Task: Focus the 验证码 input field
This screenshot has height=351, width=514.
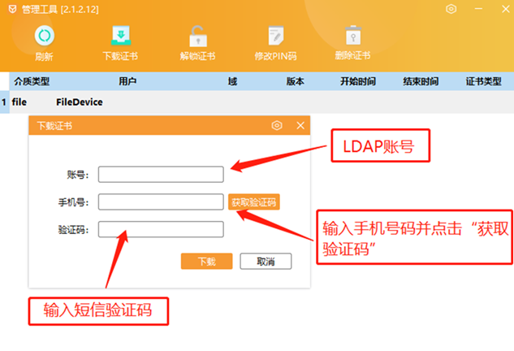Action: (x=161, y=229)
